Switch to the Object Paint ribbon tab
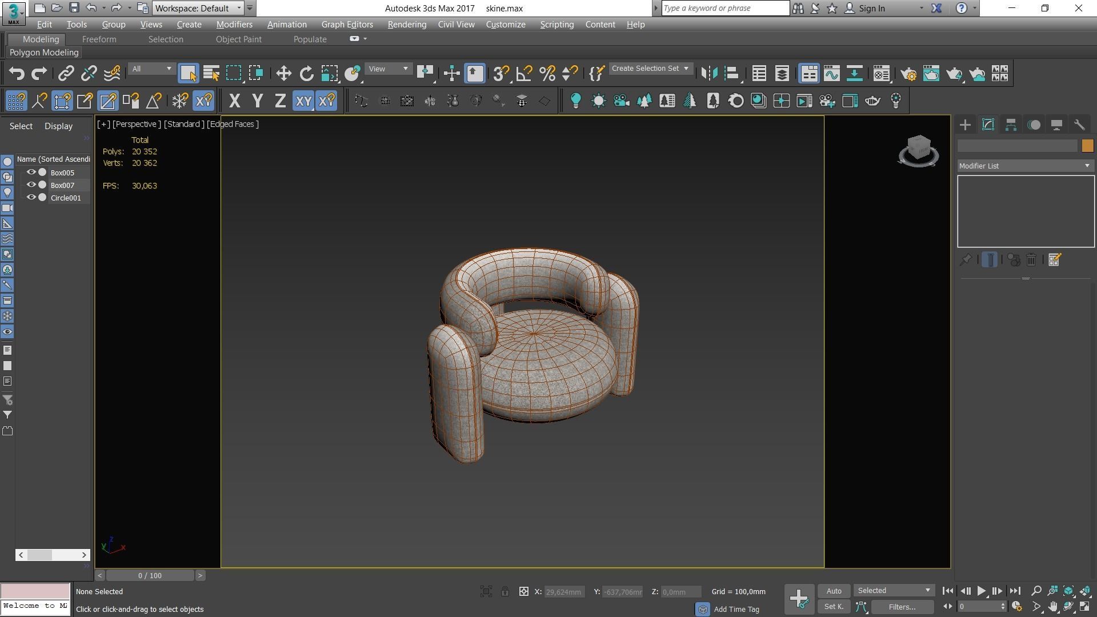The image size is (1097, 617). [238, 39]
